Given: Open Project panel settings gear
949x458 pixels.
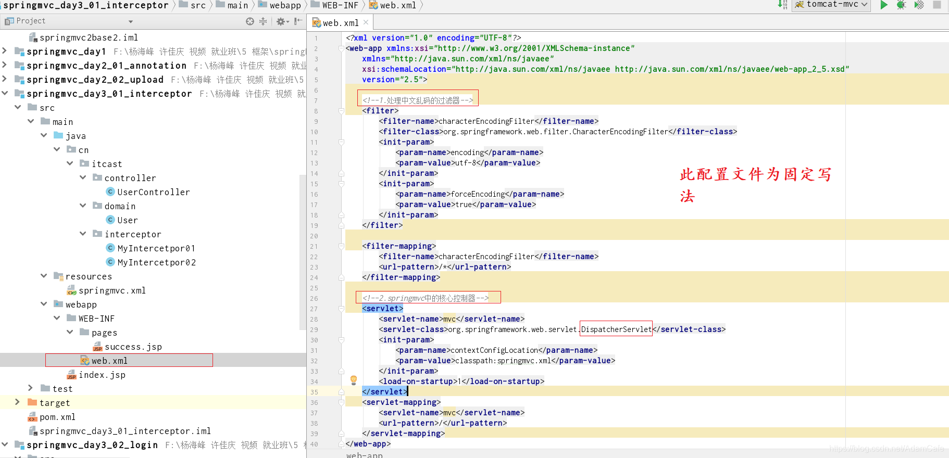Looking at the screenshot, I should tap(282, 21).
